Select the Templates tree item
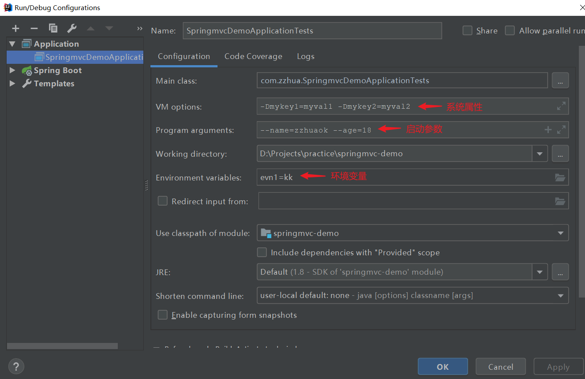This screenshot has width=585, height=379. [54, 84]
